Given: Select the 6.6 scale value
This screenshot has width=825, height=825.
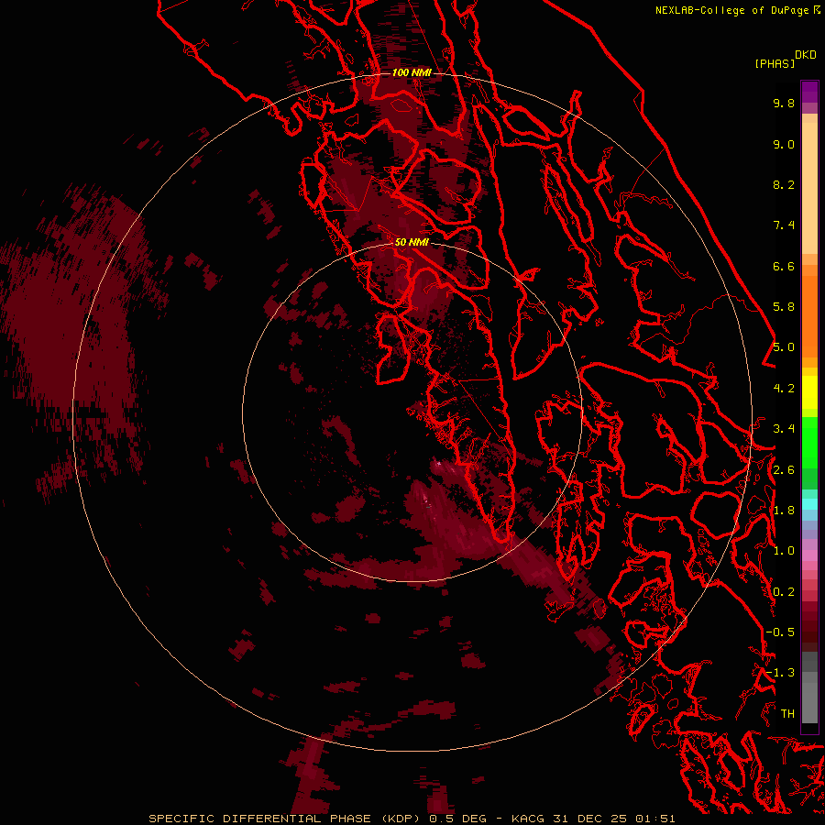Looking at the screenshot, I should point(784,266).
